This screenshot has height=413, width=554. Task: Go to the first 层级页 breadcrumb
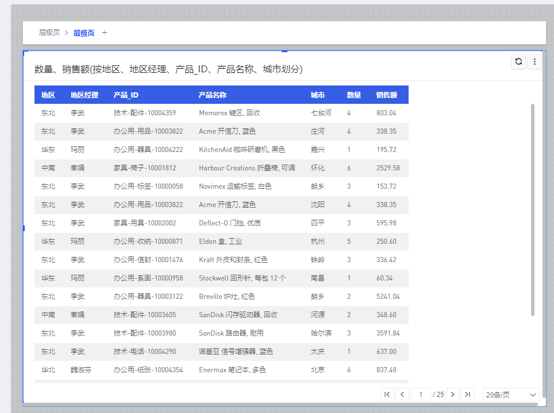pyautogui.click(x=49, y=33)
